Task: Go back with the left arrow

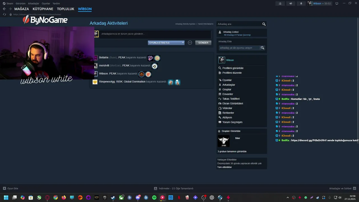Action: [4, 9]
